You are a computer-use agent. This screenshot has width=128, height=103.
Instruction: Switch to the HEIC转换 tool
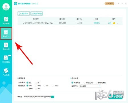point(6,59)
